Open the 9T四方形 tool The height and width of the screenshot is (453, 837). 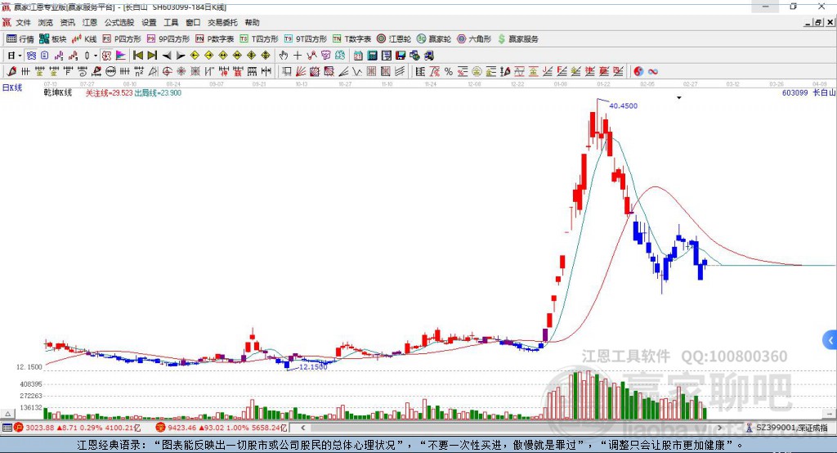click(x=306, y=39)
